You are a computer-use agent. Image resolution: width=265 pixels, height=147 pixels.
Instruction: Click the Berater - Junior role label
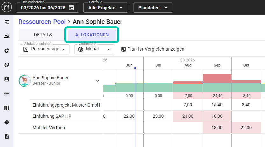click(47, 83)
